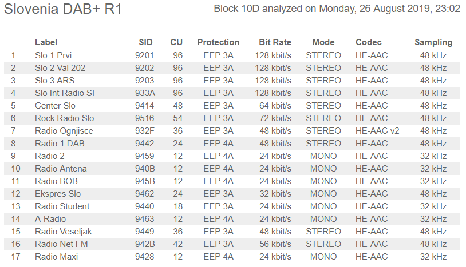Select SID 933A cell
466x267 pixels.
145,93
